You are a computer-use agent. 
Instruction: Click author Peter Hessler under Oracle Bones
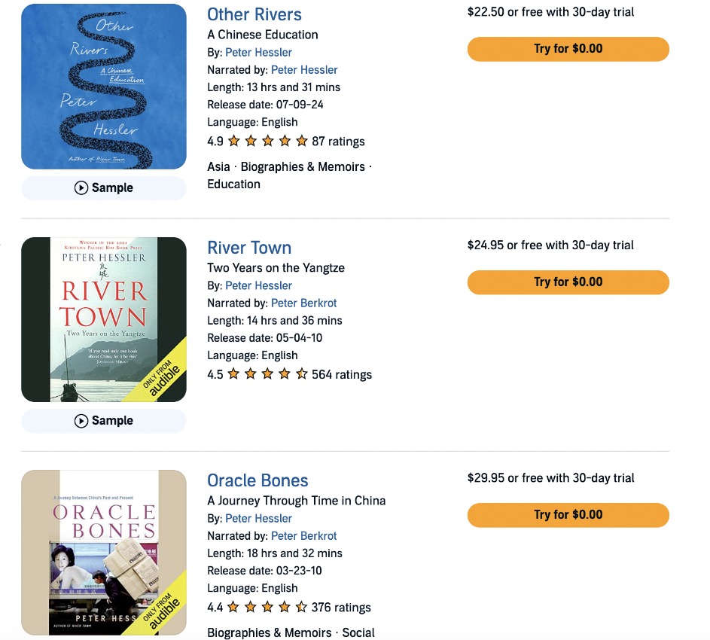coord(258,518)
